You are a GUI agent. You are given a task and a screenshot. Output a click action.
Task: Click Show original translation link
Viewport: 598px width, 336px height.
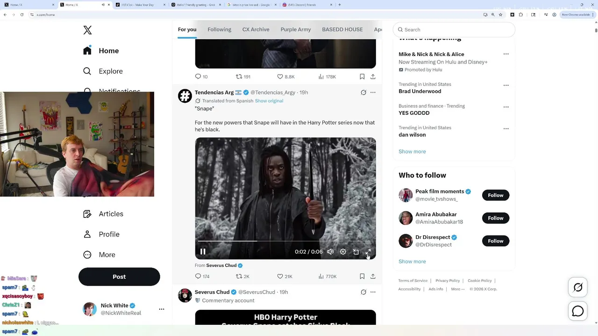tap(269, 101)
